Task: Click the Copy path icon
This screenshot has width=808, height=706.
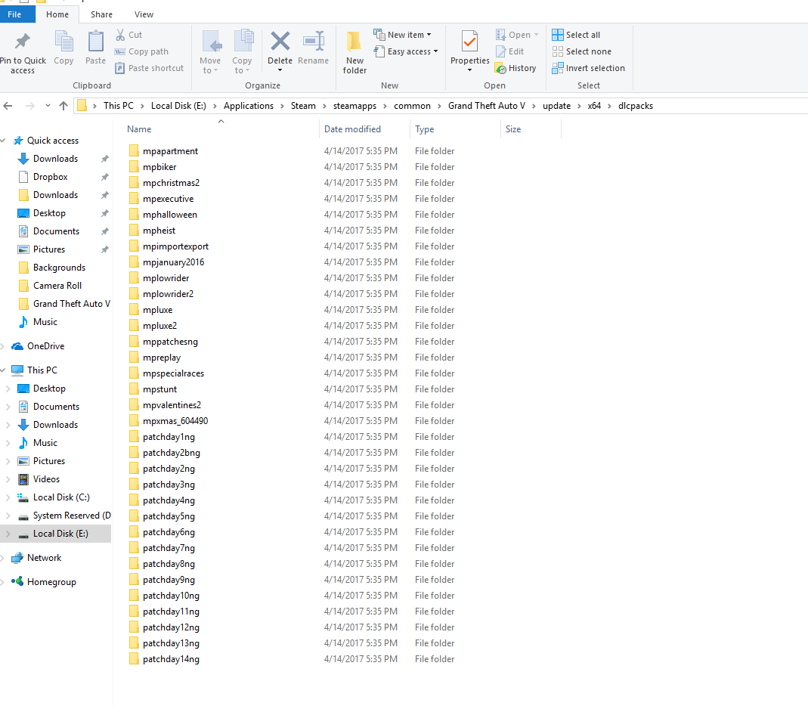Action: (120, 51)
